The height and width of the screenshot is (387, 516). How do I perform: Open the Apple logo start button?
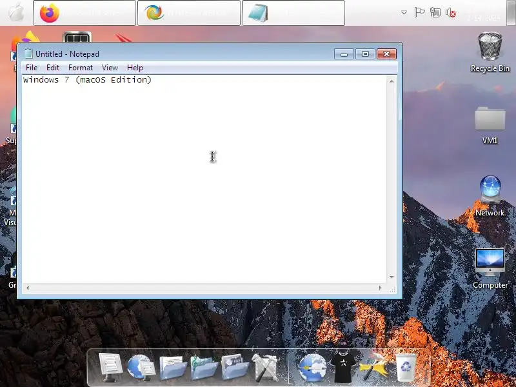tap(15, 13)
